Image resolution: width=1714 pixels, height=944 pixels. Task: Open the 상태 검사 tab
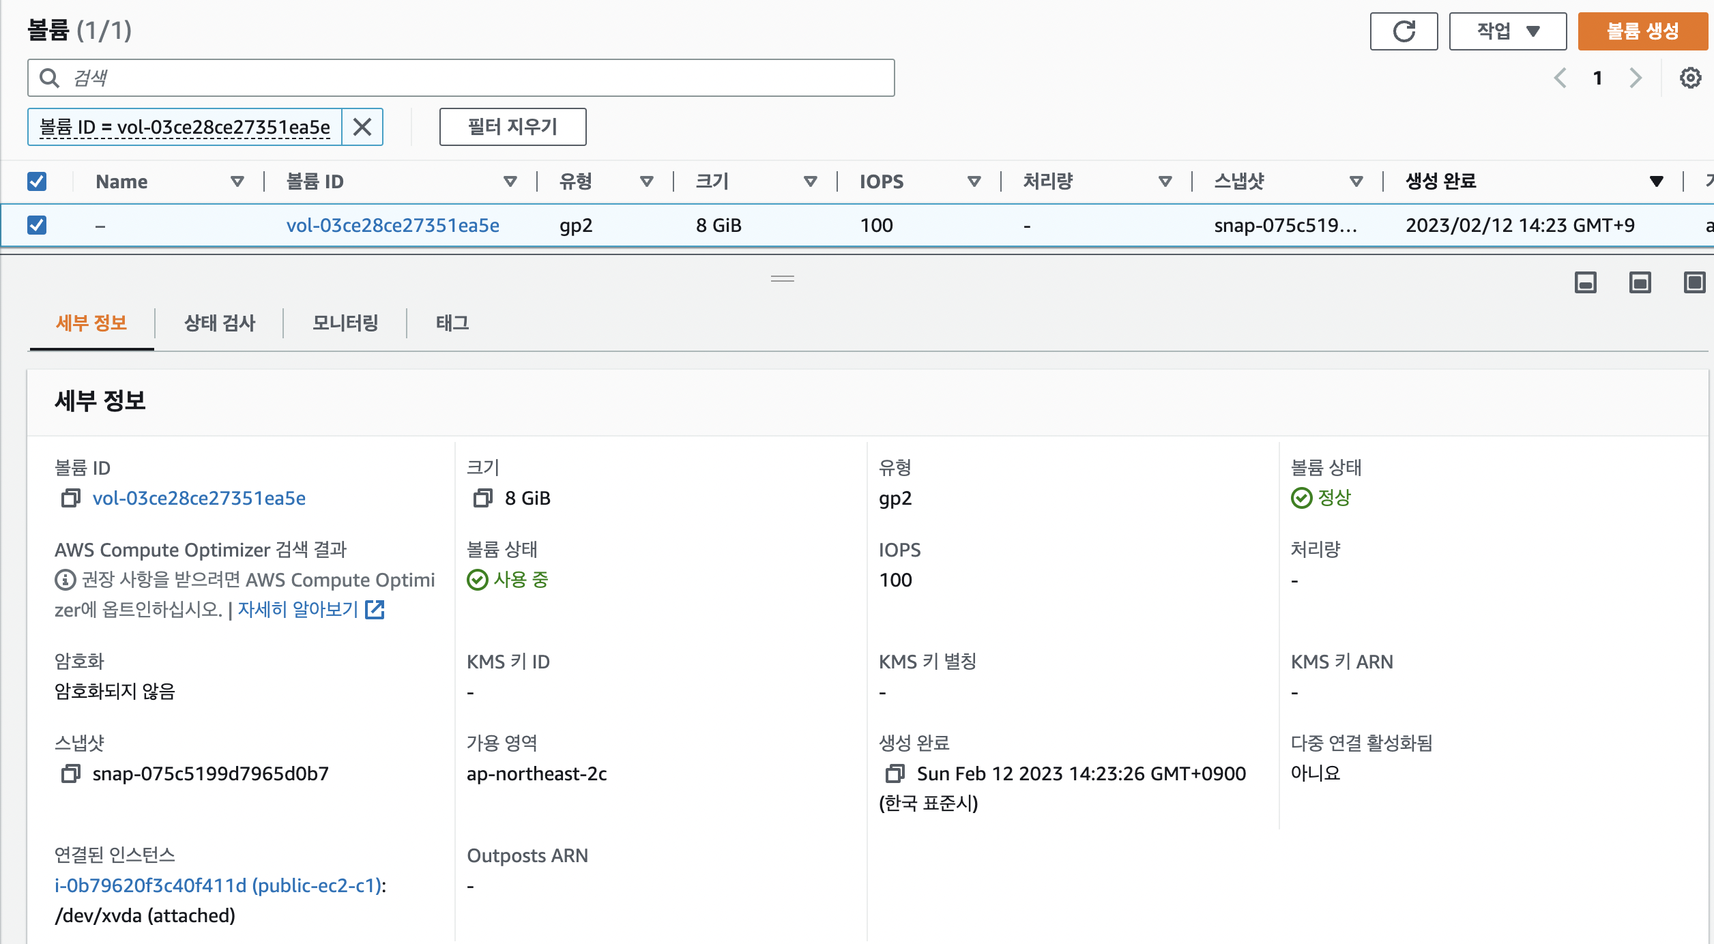(220, 323)
